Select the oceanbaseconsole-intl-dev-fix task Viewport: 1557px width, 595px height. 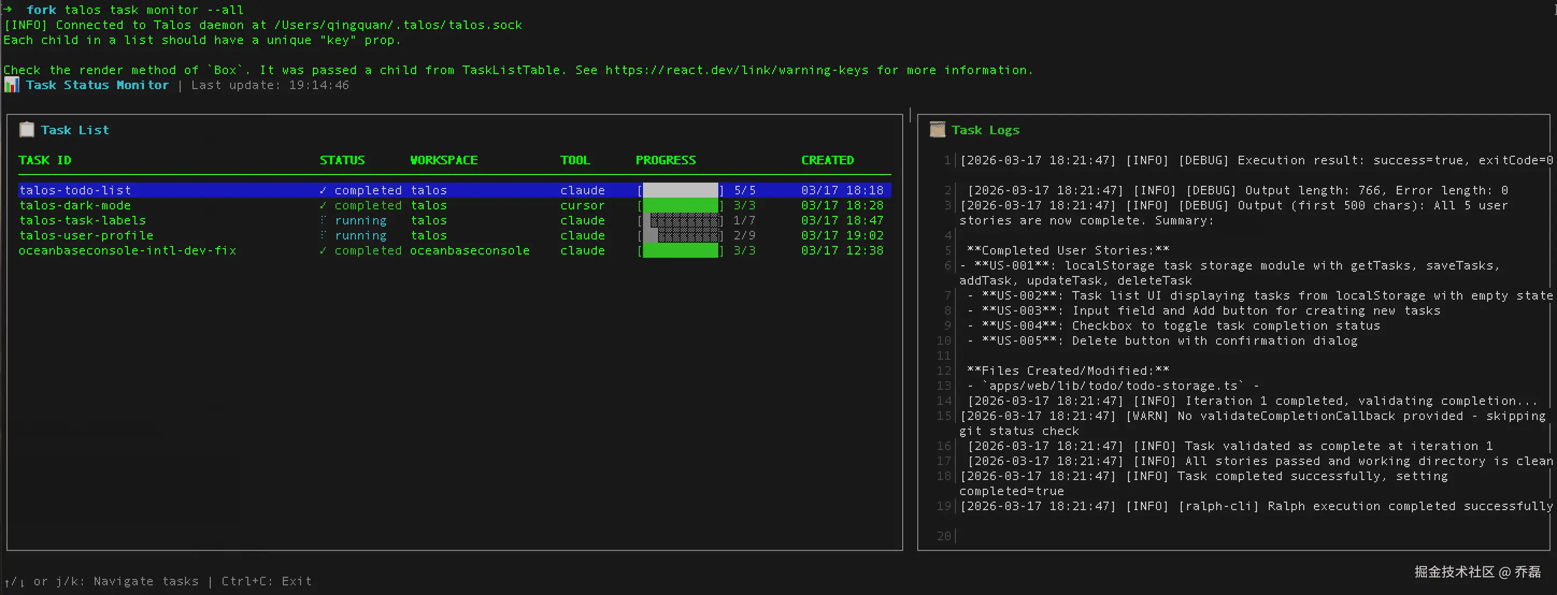click(x=127, y=250)
